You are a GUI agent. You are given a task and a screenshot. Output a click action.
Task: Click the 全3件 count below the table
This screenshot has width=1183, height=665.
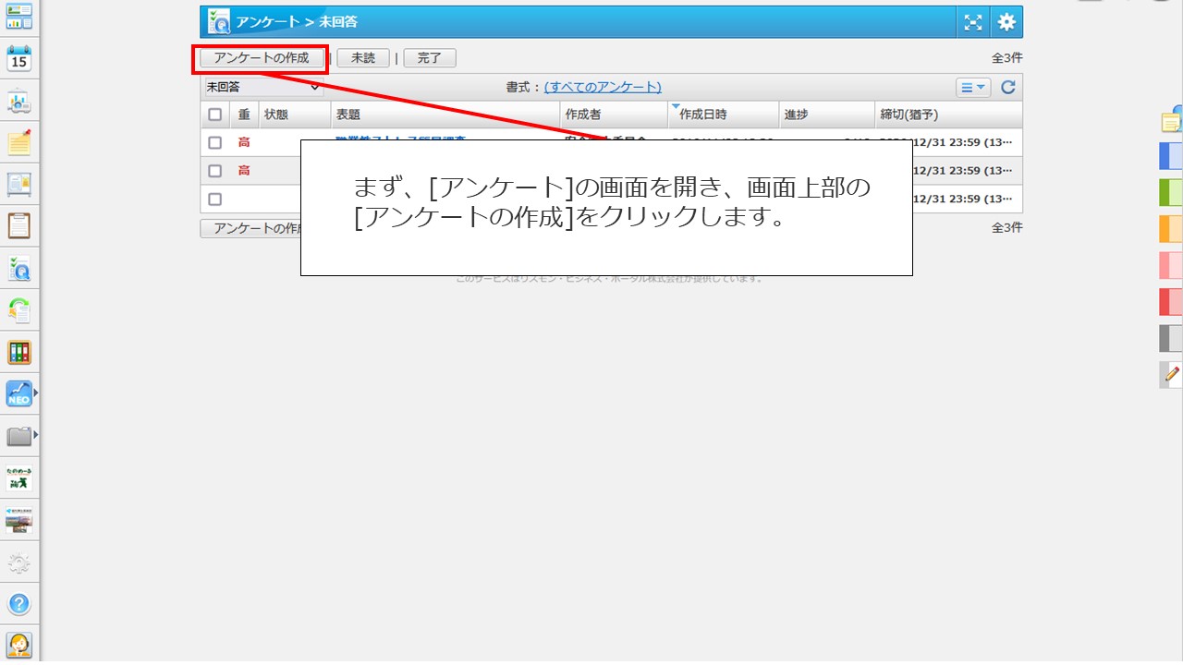(1006, 227)
